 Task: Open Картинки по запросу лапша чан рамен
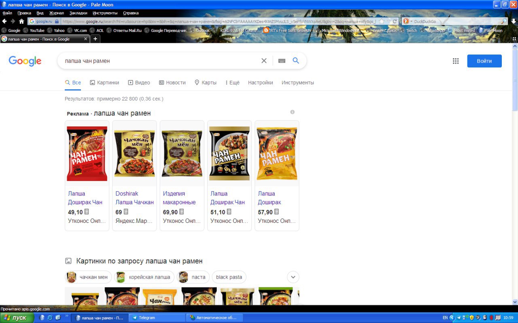coord(139,261)
